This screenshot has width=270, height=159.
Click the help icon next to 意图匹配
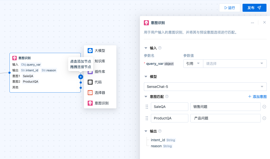167,96
